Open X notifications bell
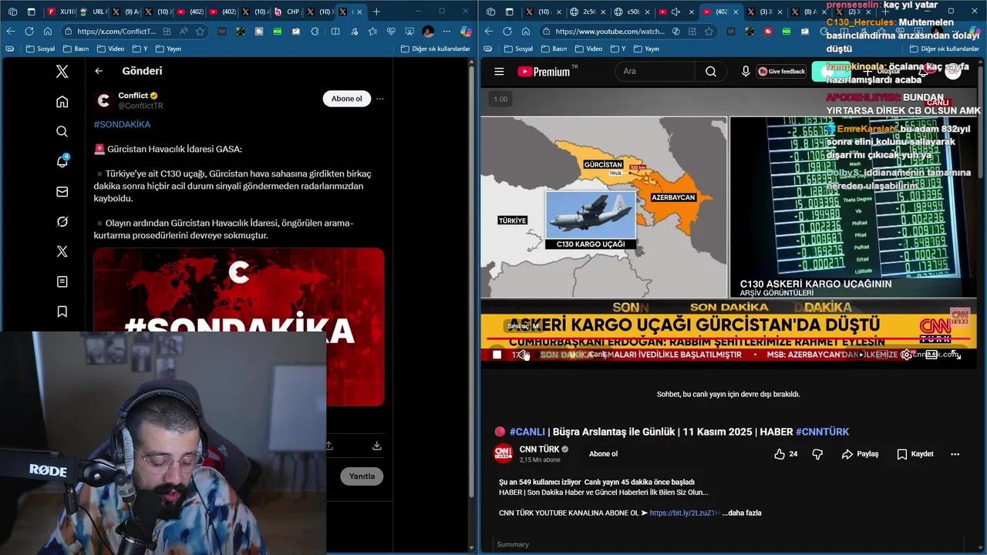 click(62, 162)
